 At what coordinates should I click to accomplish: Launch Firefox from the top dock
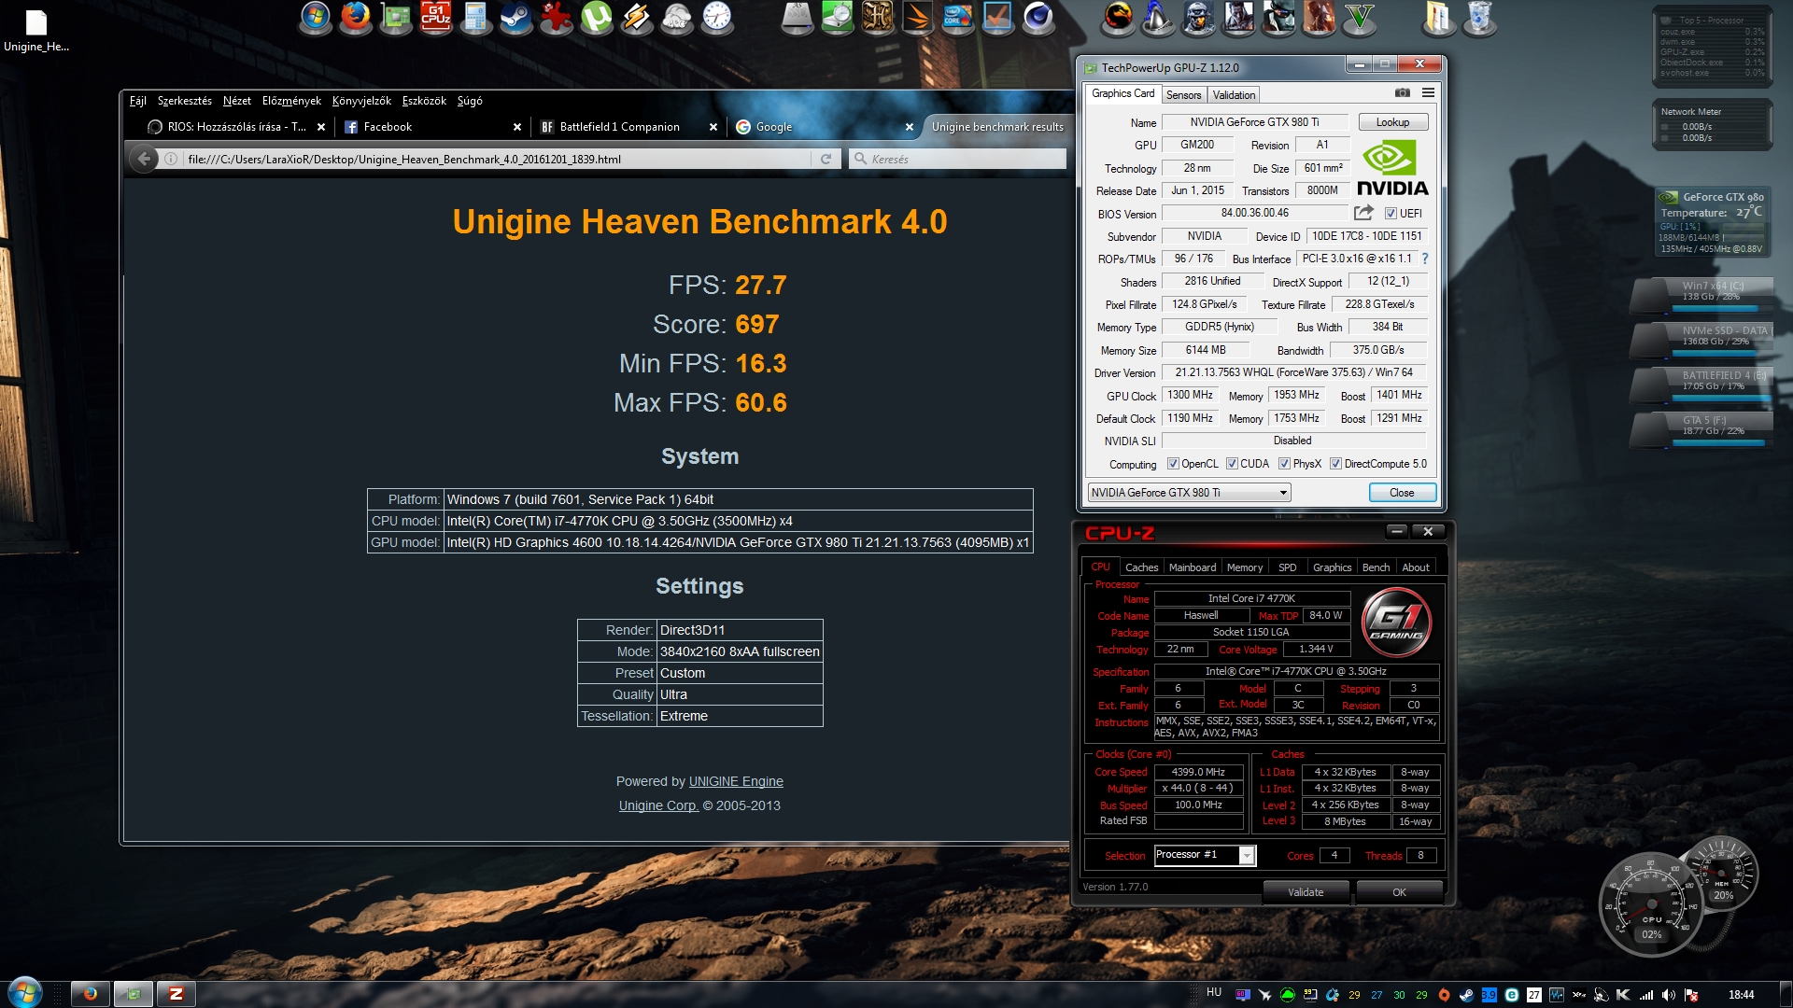click(355, 17)
